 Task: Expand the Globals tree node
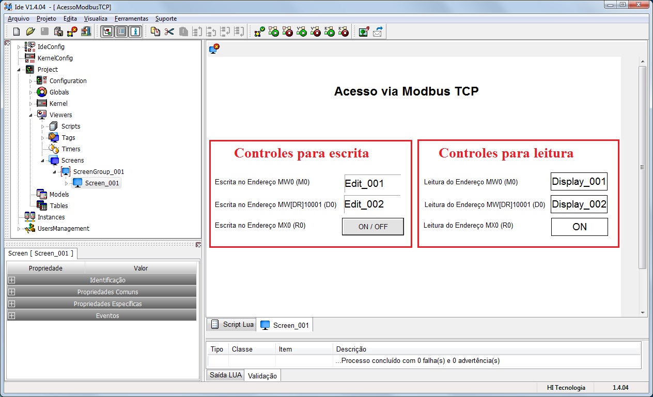31,92
